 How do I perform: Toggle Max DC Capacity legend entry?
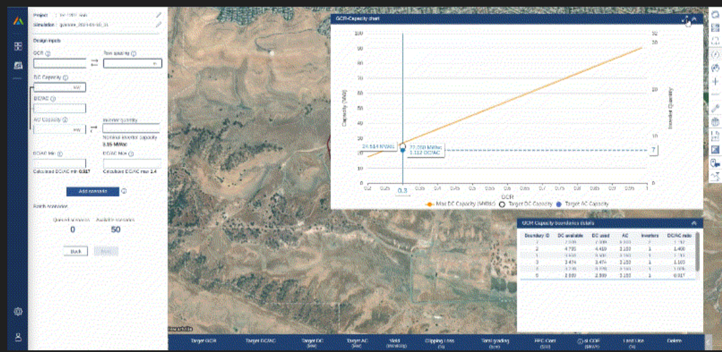click(x=461, y=204)
